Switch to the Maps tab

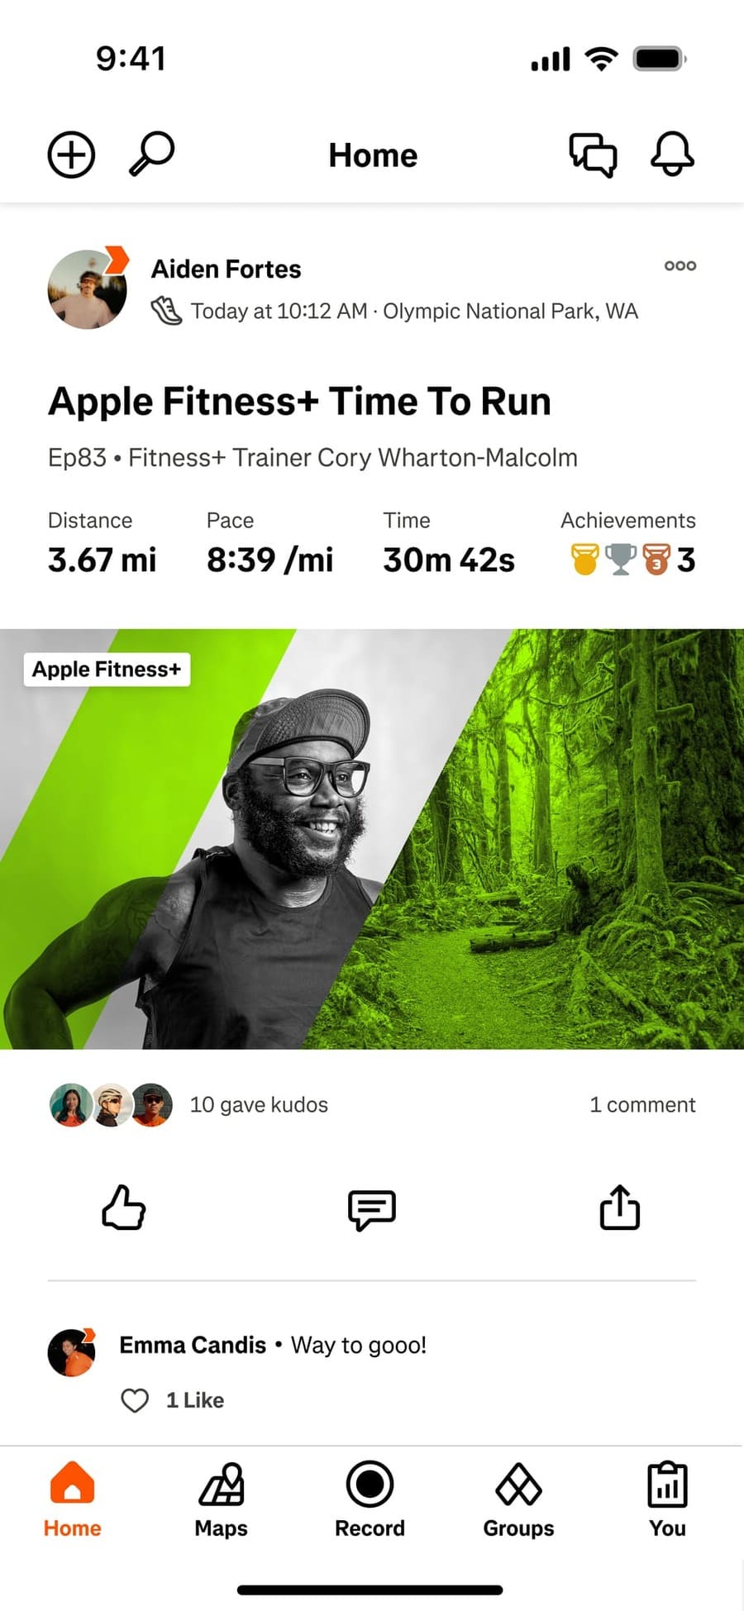(x=222, y=1500)
